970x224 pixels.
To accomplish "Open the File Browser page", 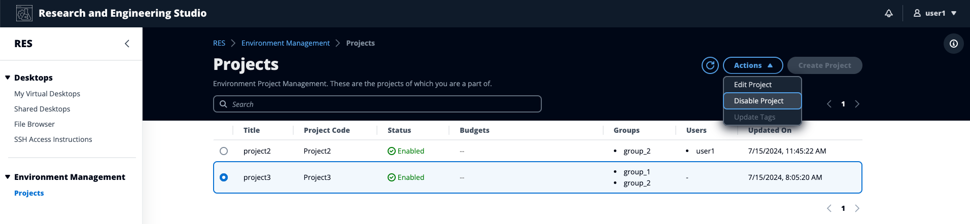I will 34,124.
